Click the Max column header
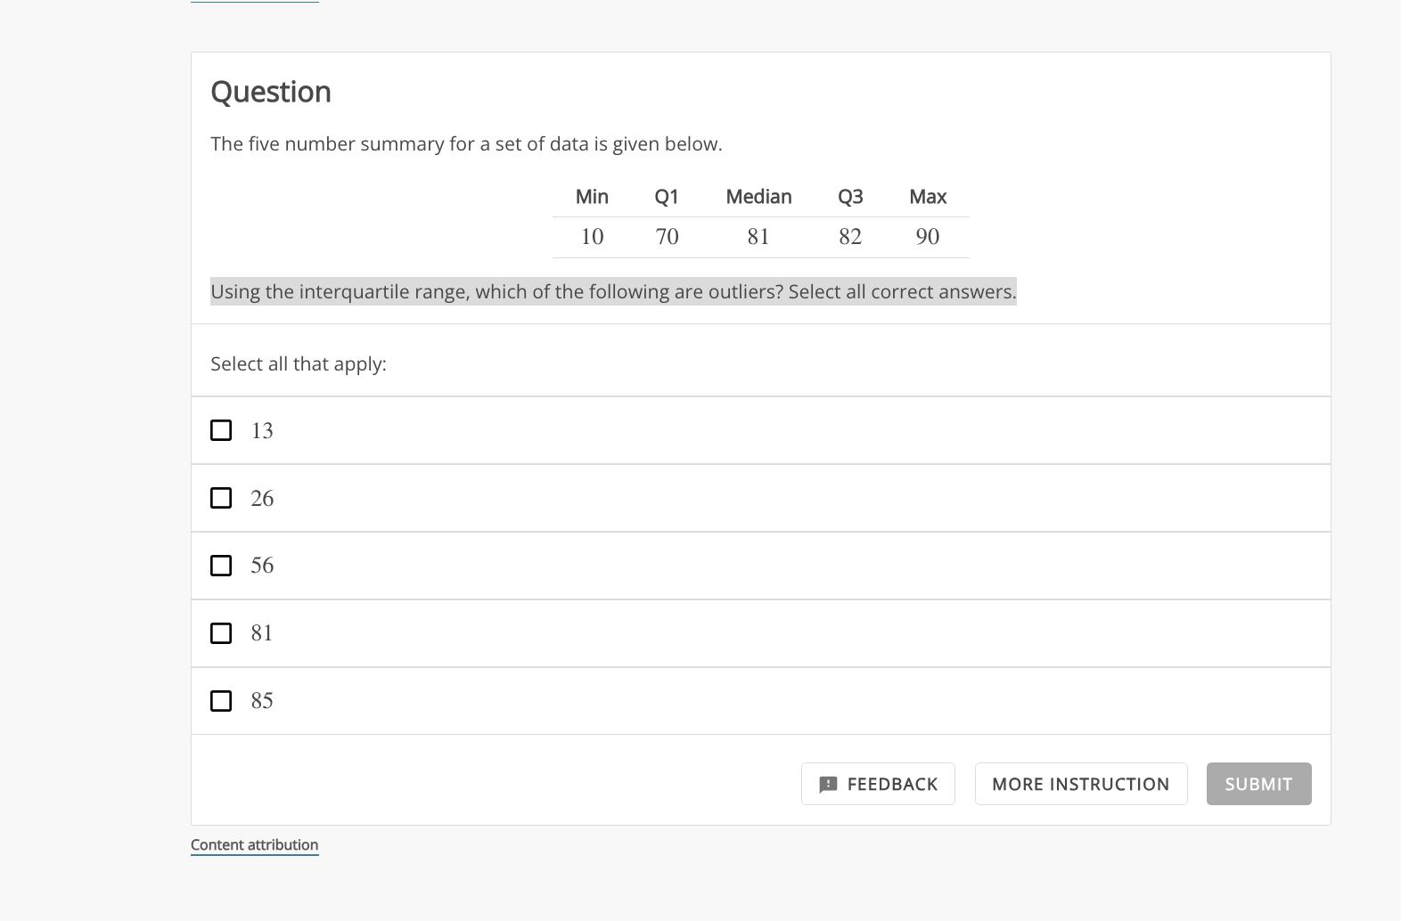Viewport: 1401px width, 921px height. pyautogui.click(x=928, y=197)
